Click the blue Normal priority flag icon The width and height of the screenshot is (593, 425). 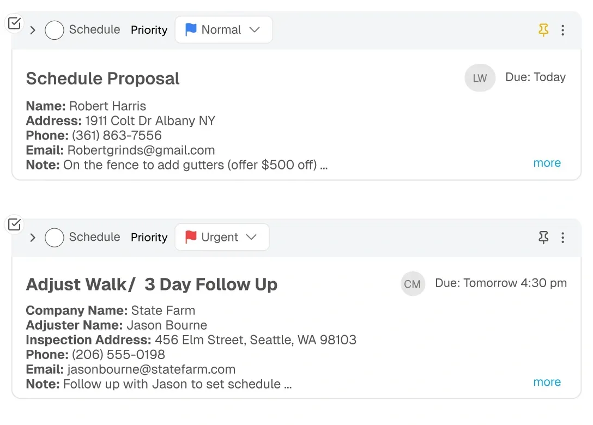(191, 29)
